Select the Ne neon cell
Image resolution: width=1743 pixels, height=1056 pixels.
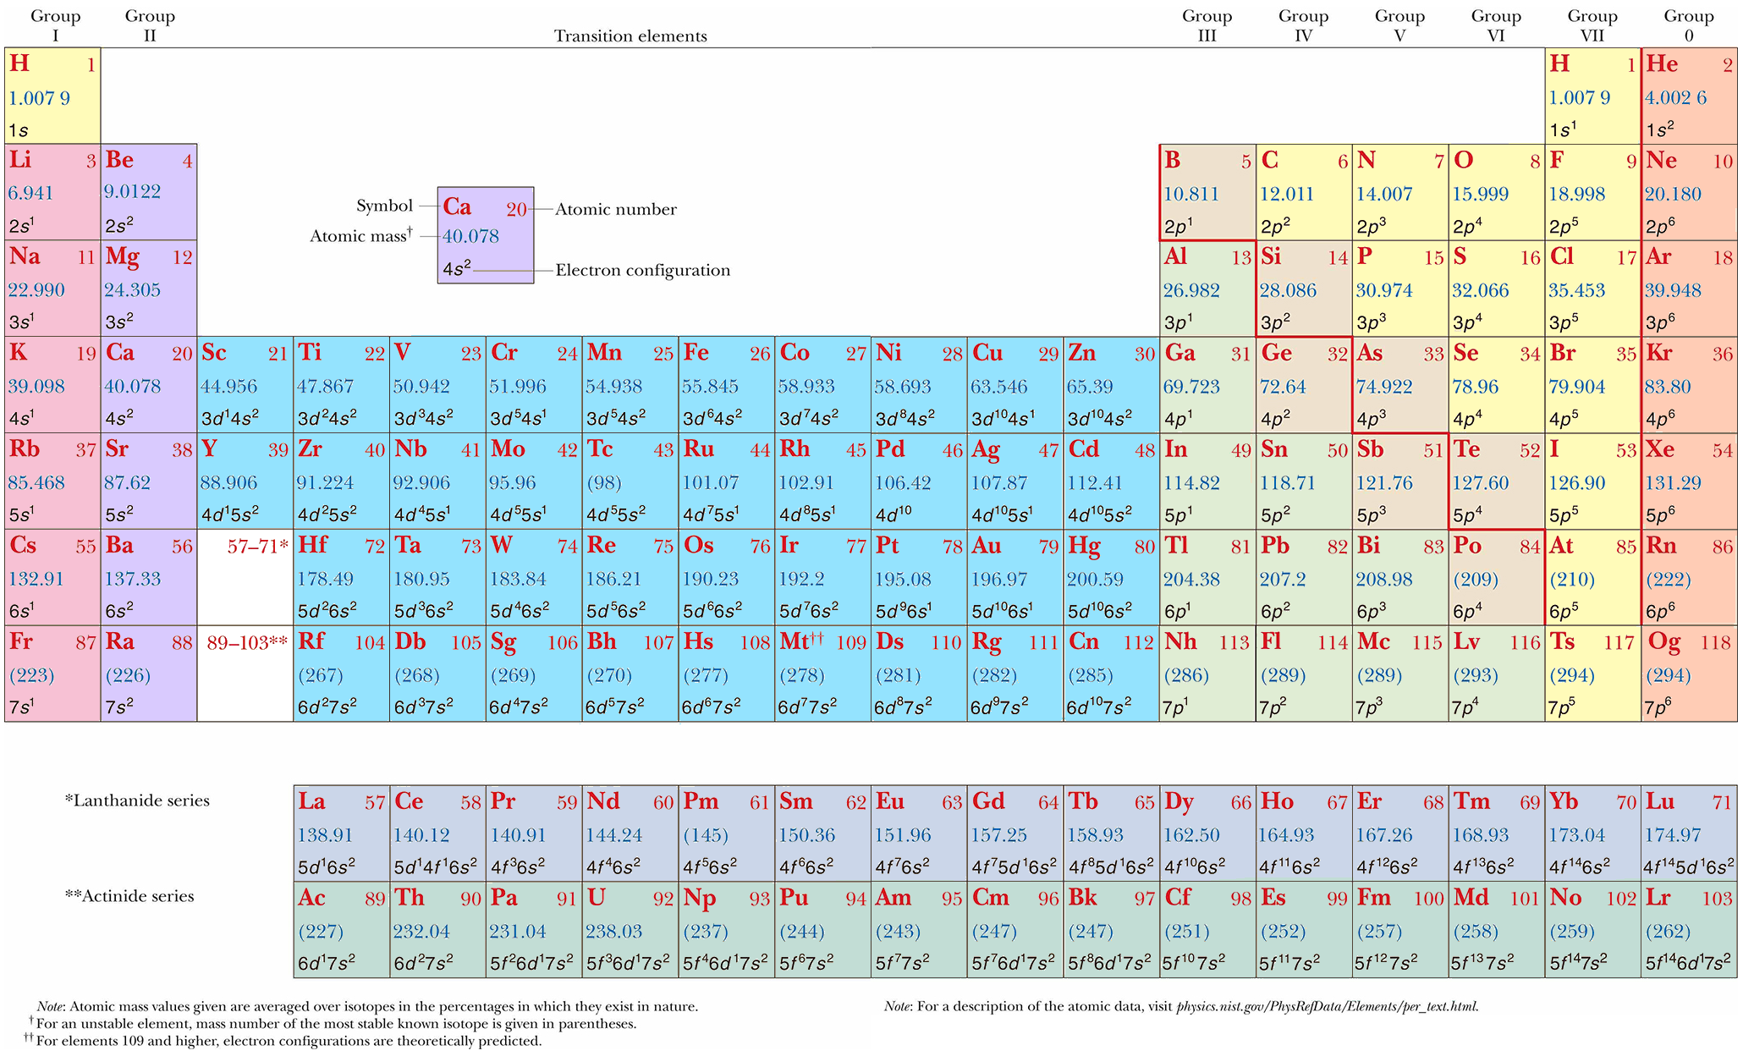tap(1690, 192)
